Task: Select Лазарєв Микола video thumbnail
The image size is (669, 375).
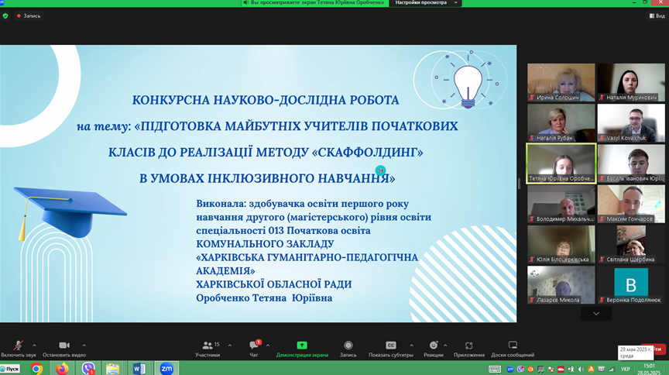Action: coord(561,285)
